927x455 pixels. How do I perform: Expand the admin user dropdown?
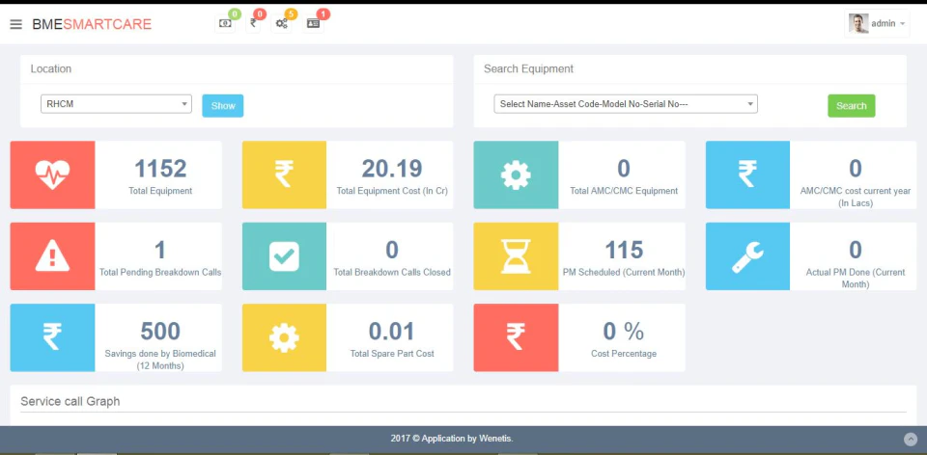(877, 23)
